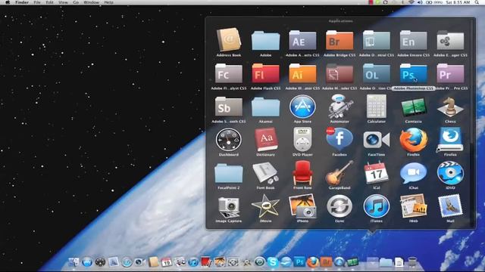Screen dimensions: 485x272
Task: Open the Adobe After Effects CS5 folder
Action: 302,40
